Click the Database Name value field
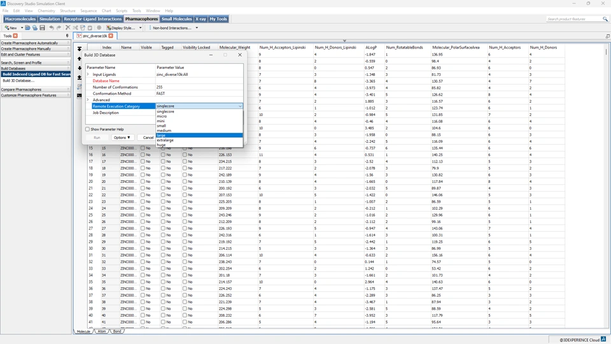Image resolution: width=611 pixels, height=344 pixels. (x=199, y=81)
